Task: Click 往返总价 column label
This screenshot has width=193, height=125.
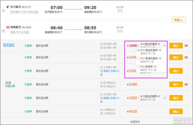Action: click(135, 122)
